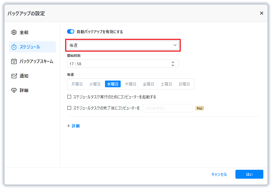This screenshot has height=189, width=272.
Task: Deselect 水曜日 backup day
Action: pyautogui.click(x=113, y=84)
